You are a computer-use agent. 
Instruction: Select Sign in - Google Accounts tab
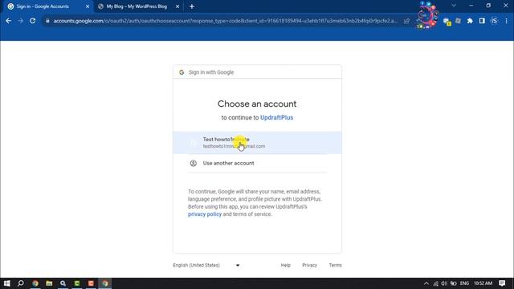click(x=47, y=6)
